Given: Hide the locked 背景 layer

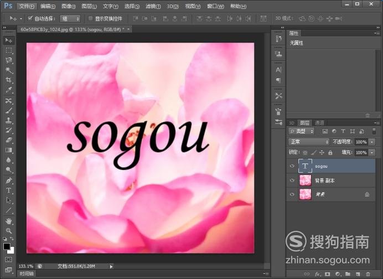Looking at the screenshot, I should click(x=292, y=194).
